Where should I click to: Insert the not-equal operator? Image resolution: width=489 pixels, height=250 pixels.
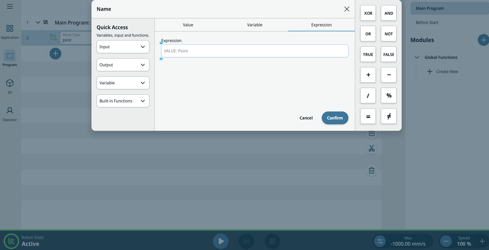click(x=388, y=116)
